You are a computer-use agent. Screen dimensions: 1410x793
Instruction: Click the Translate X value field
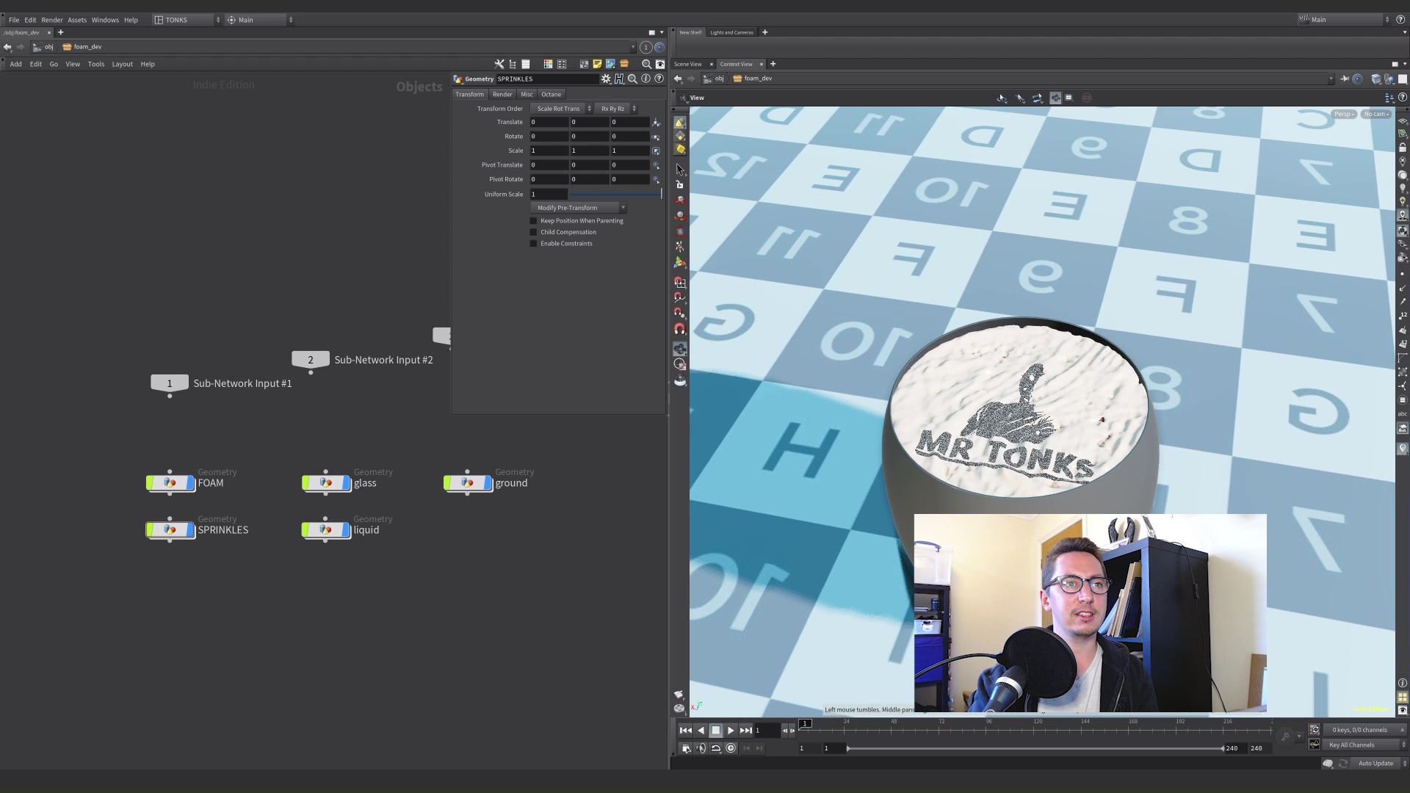(549, 122)
